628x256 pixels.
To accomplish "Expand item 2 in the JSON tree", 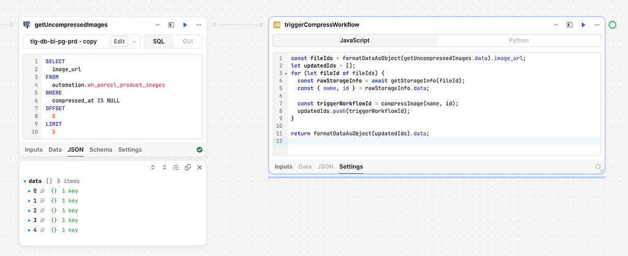I will [29, 211].
